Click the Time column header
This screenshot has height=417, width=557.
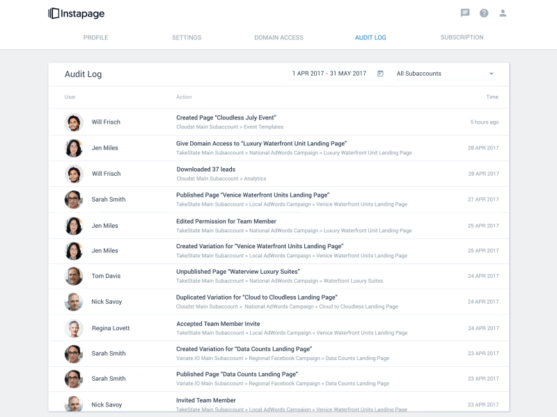pos(492,97)
